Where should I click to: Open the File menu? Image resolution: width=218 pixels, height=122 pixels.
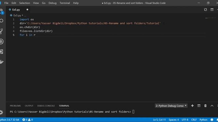pos(6,3)
